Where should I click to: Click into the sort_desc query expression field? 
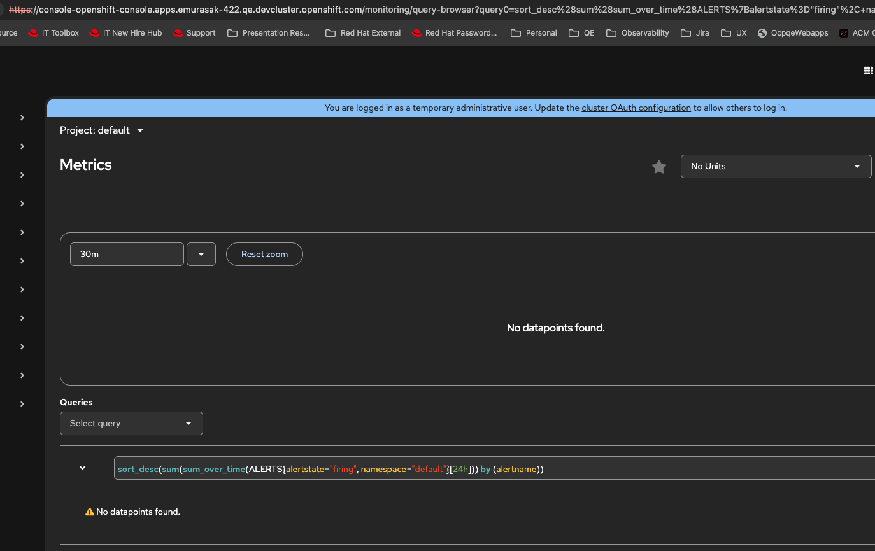pos(494,469)
